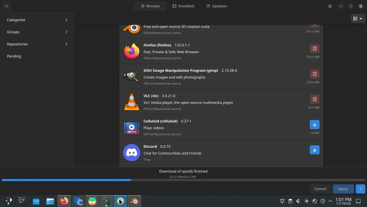Image resolution: width=367 pixels, height=207 pixels.
Task: Open the gauge tray icon
Action: (323, 201)
